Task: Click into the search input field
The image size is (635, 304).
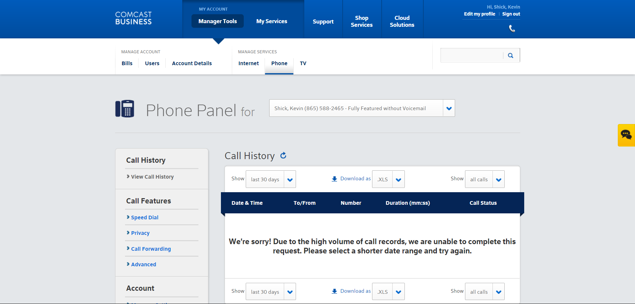Action: pos(472,55)
